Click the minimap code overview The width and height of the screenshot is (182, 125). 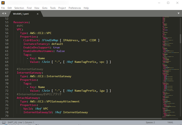point(170,67)
